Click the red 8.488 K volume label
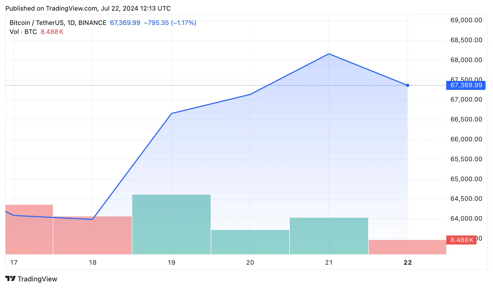The height and width of the screenshot is (288, 493). [x=461, y=240]
